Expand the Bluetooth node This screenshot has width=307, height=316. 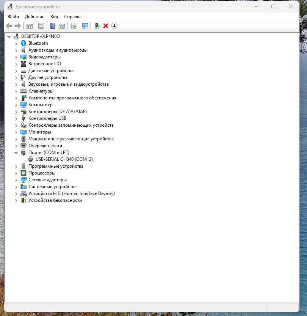point(16,43)
